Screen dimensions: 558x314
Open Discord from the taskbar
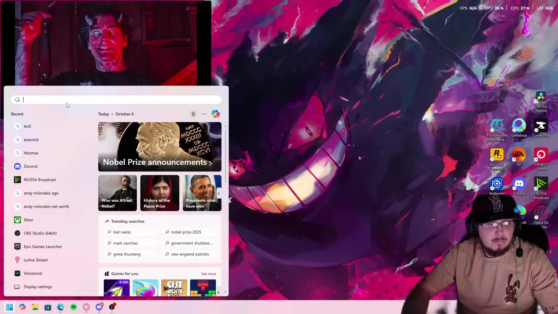(99, 307)
